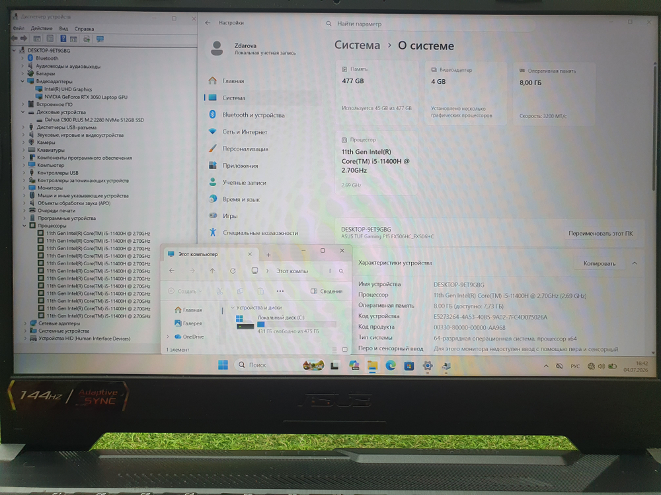Click the Копировать button

point(600,263)
